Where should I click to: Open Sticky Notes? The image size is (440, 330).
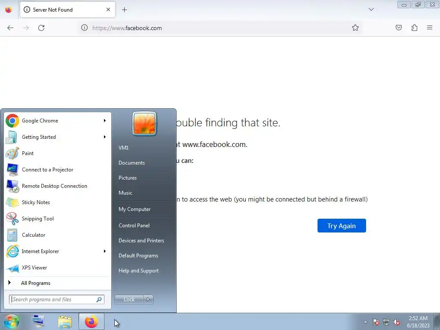tap(58, 202)
